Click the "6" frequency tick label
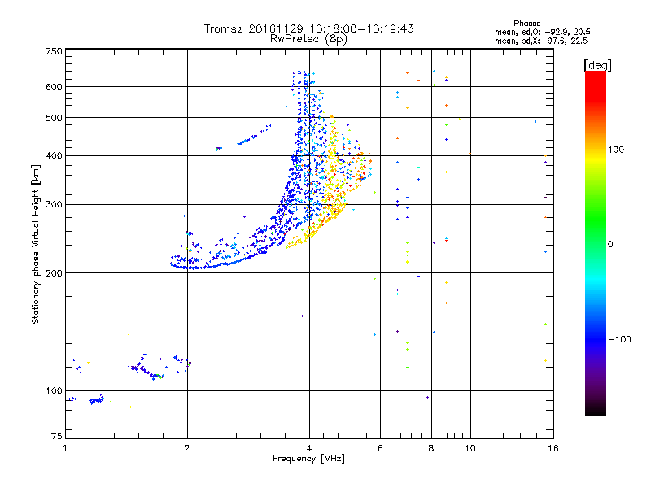 (x=380, y=448)
